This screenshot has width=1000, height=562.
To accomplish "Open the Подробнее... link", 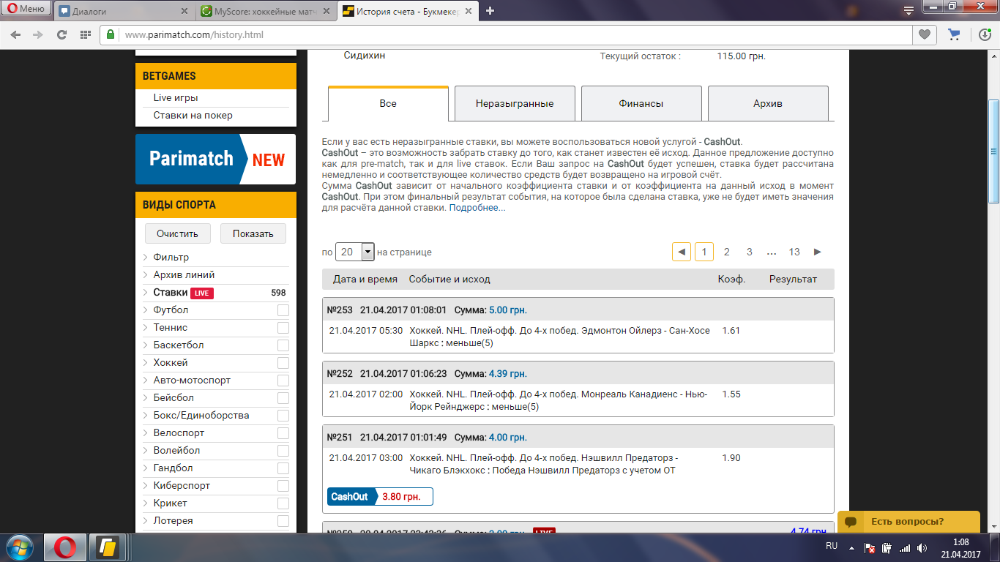I will pos(477,208).
